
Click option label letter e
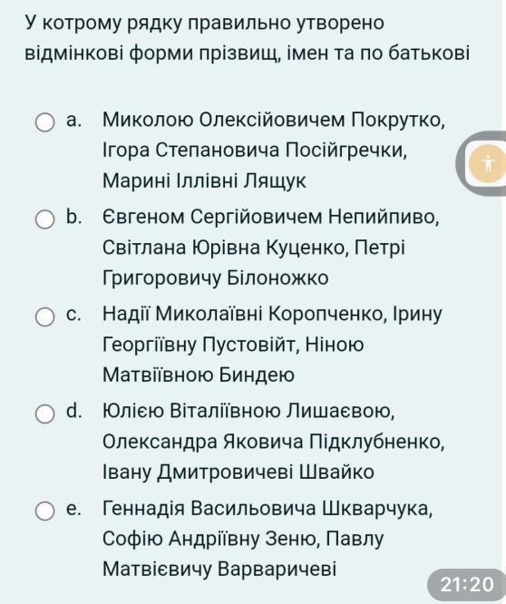pyautogui.click(x=73, y=509)
